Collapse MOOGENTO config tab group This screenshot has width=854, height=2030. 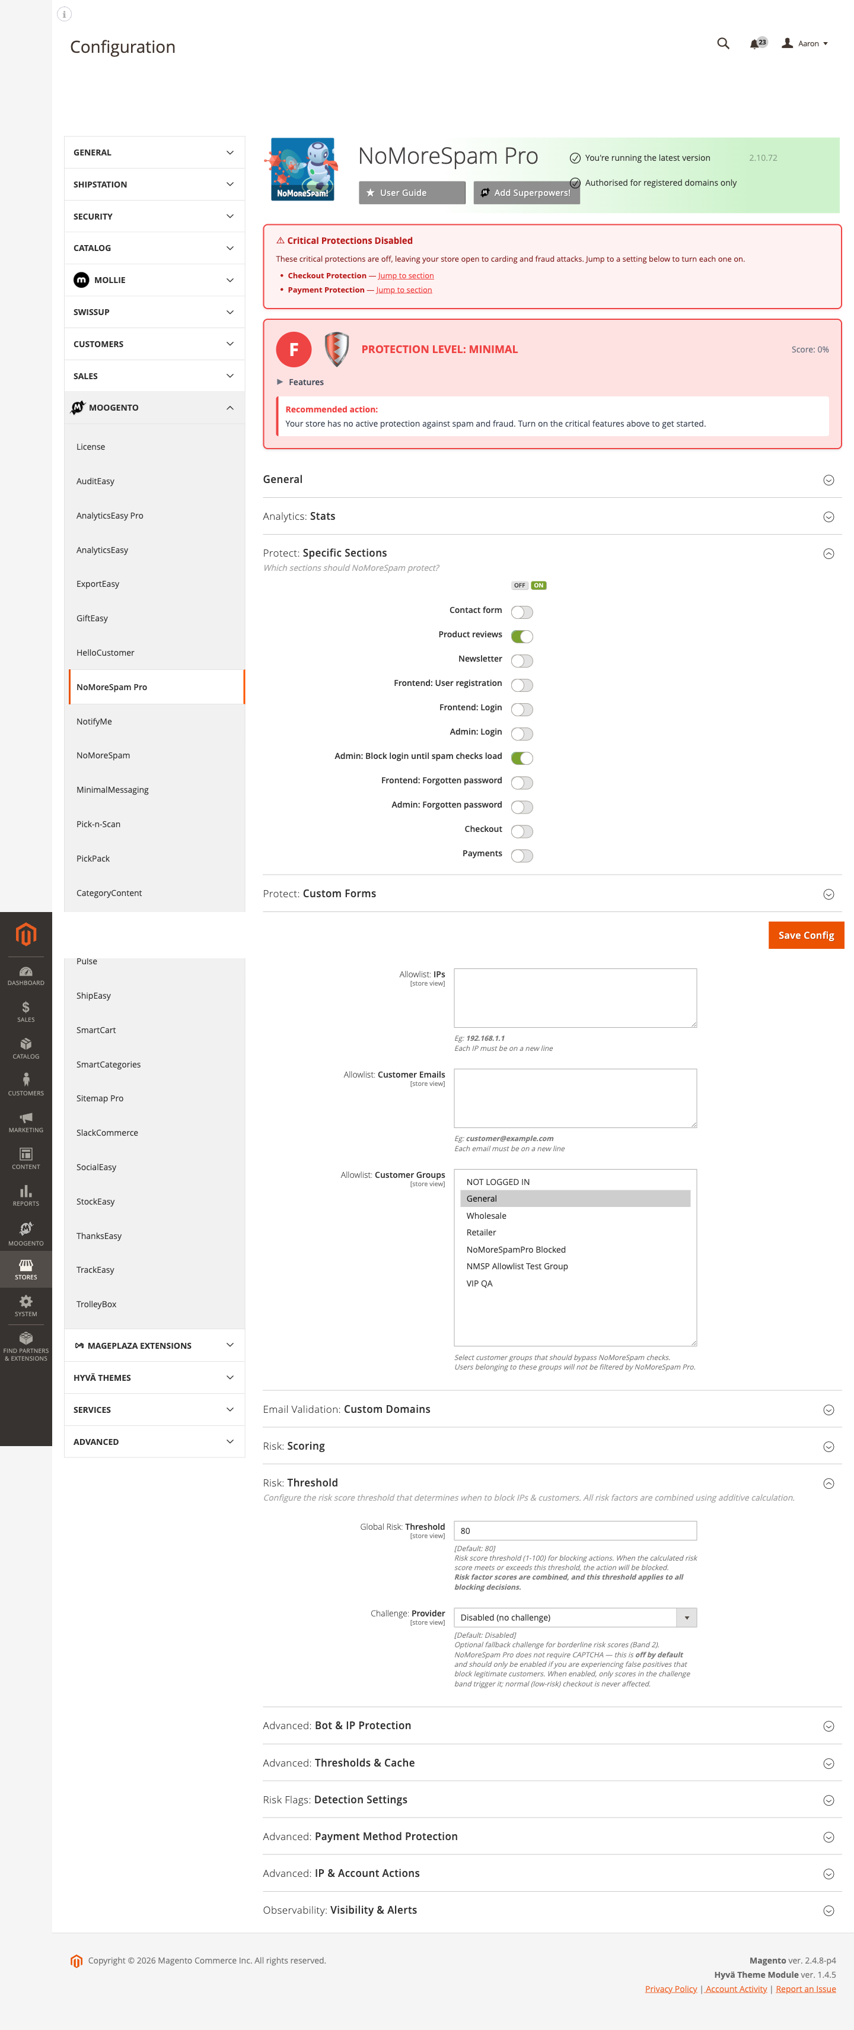(x=154, y=408)
